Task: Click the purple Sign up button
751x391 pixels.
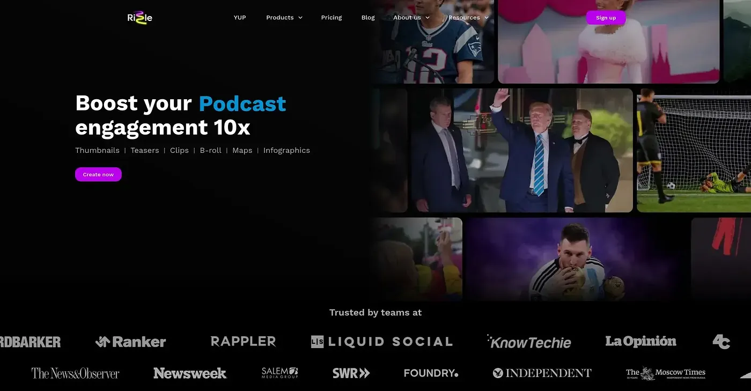Action: [x=606, y=18]
